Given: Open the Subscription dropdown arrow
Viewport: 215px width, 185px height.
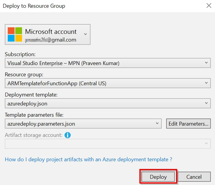Looking at the screenshot, I should coord(206,63).
